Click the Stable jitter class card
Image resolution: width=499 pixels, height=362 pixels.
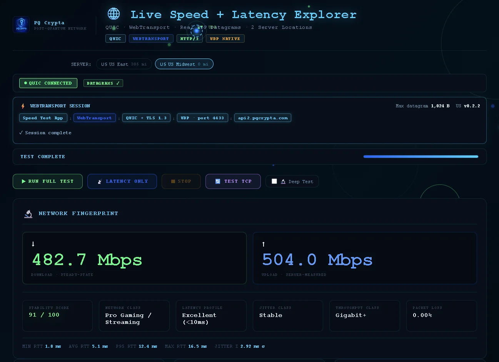288,316
